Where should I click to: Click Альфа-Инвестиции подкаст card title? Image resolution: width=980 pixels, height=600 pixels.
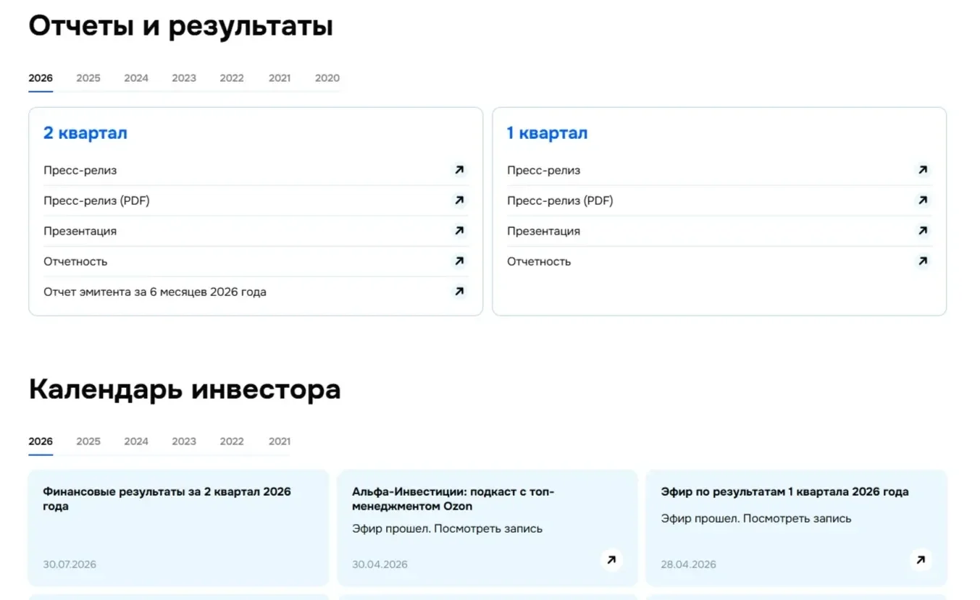coord(453,499)
